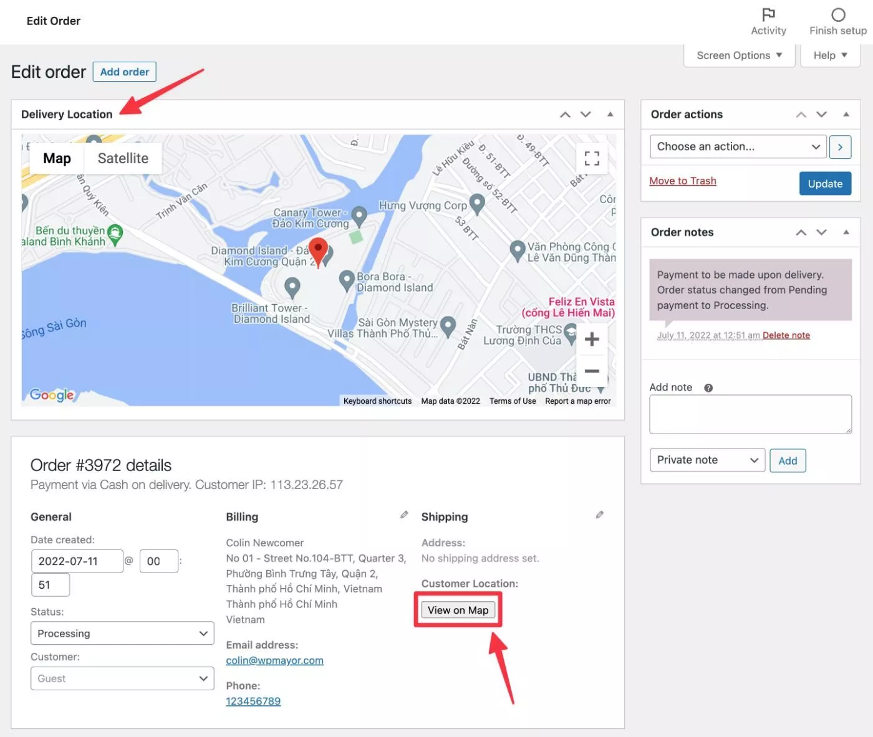The width and height of the screenshot is (873, 737).
Task: Expand the Help dropdown
Action: [830, 55]
